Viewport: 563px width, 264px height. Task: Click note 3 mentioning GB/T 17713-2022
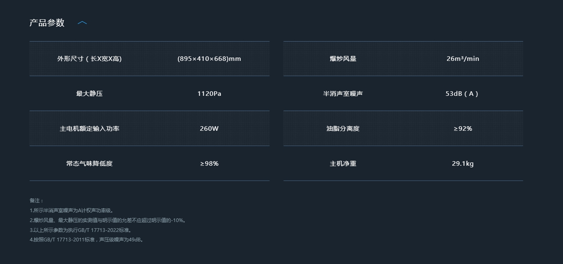click(x=81, y=230)
